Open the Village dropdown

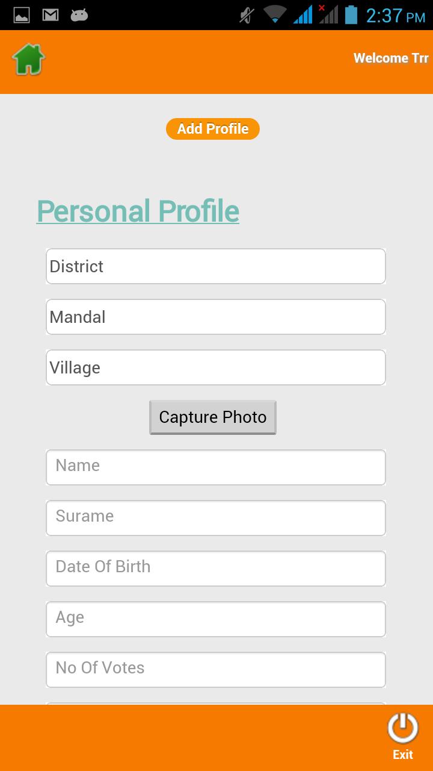point(216,367)
